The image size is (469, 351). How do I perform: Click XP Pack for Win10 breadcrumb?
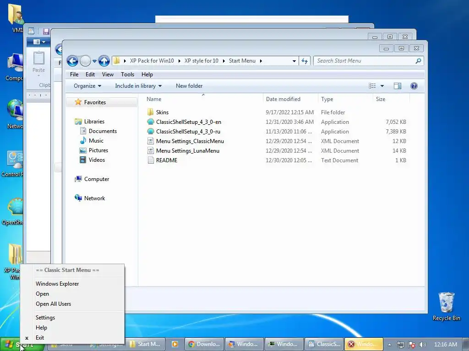(152, 61)
